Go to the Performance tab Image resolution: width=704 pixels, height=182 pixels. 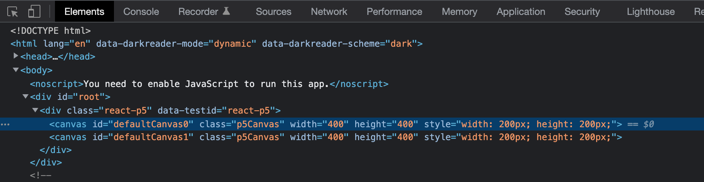(x=394, y=12)
